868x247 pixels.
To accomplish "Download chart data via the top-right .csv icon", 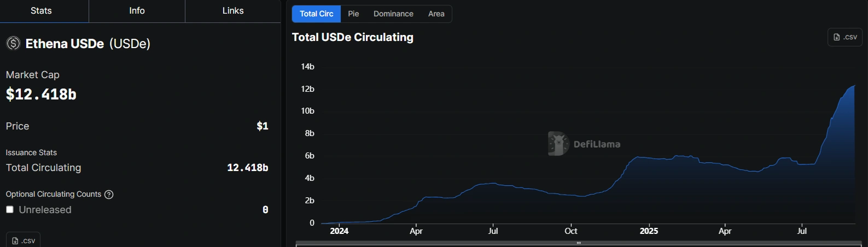I will pos(845,37).
